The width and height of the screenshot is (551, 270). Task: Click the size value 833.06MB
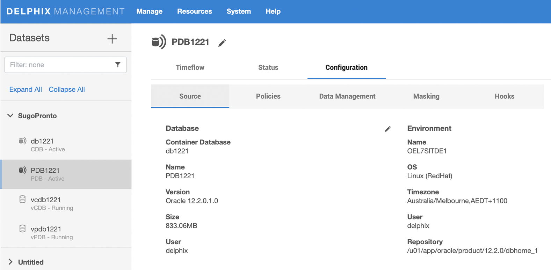181,226
